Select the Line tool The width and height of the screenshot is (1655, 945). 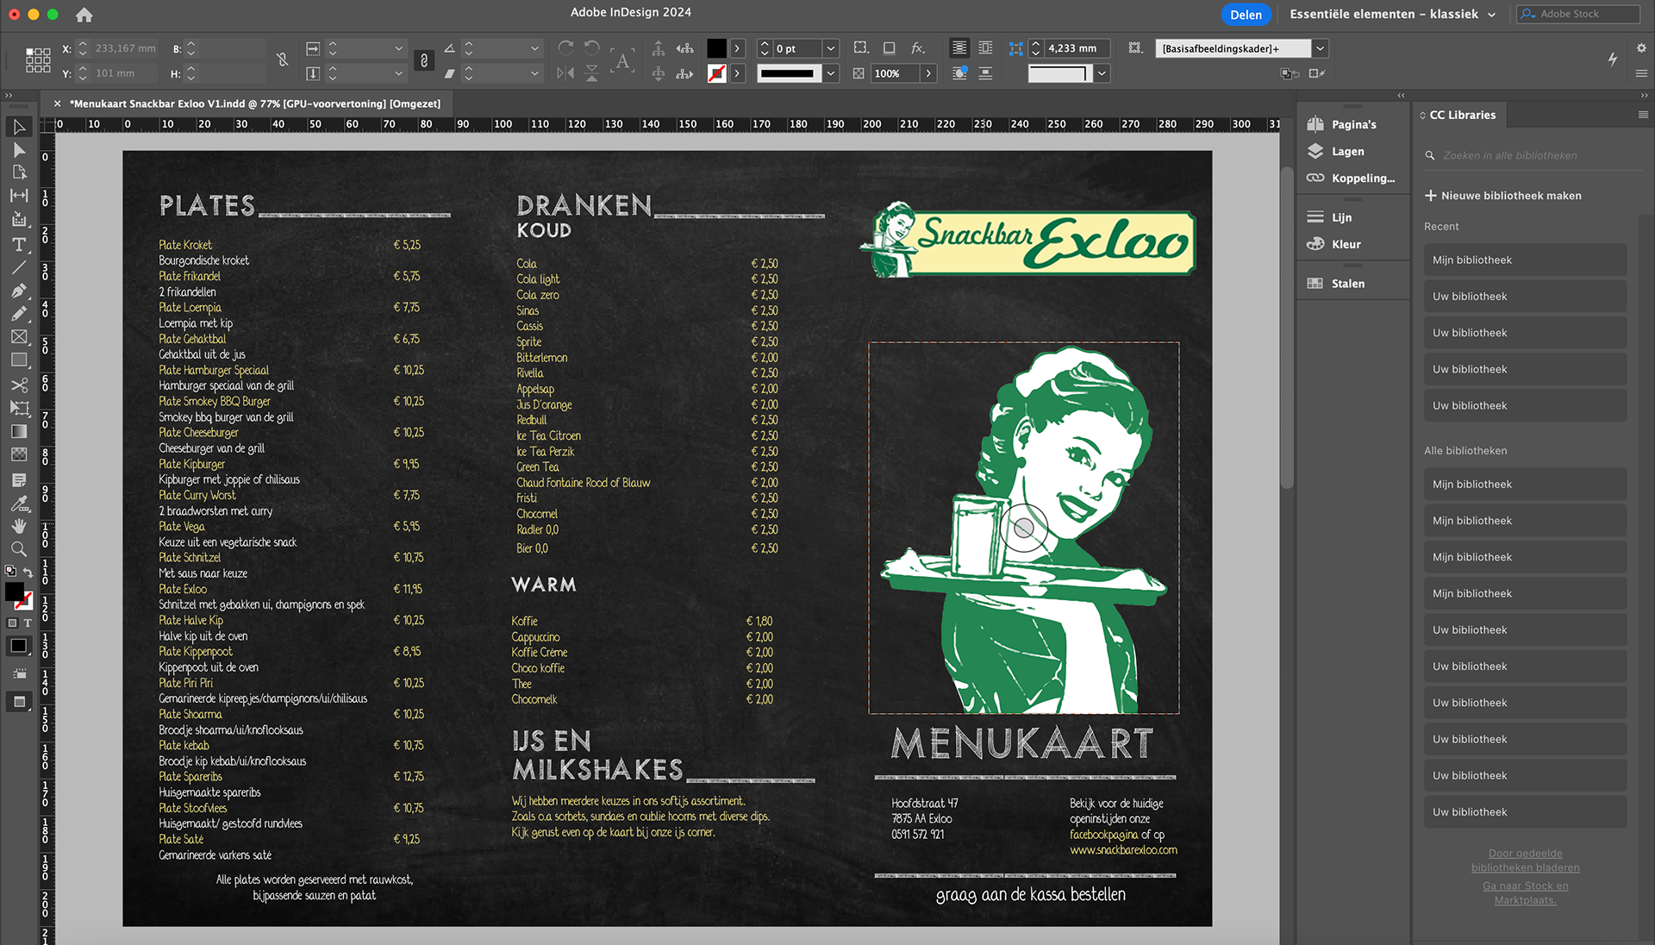[19, 268]
